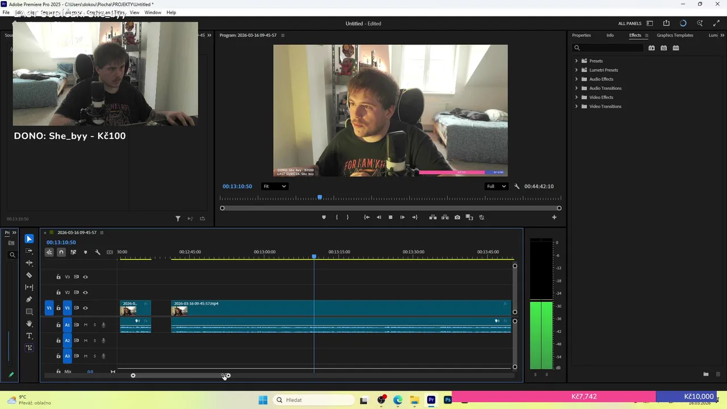Viewport: 727px width, 409px height.
Task: Filter effects by Accelerated Effects icon
Action: tap(651, 48)
